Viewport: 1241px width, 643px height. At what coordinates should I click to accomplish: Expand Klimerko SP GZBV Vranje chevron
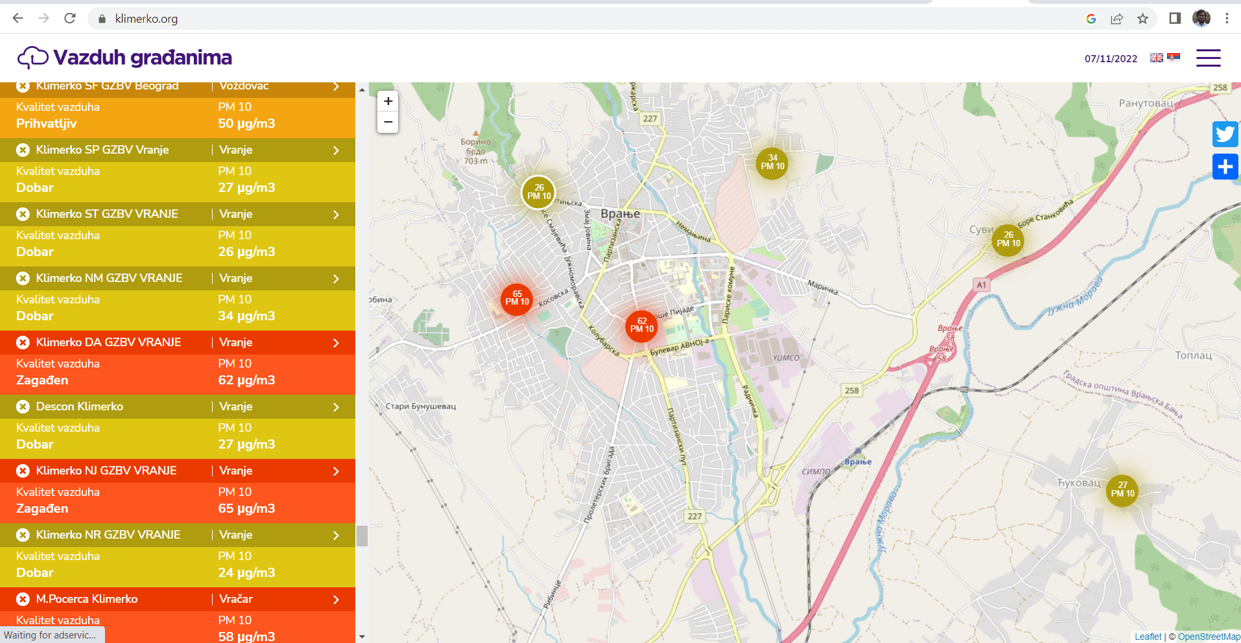(x=336, y=150)
